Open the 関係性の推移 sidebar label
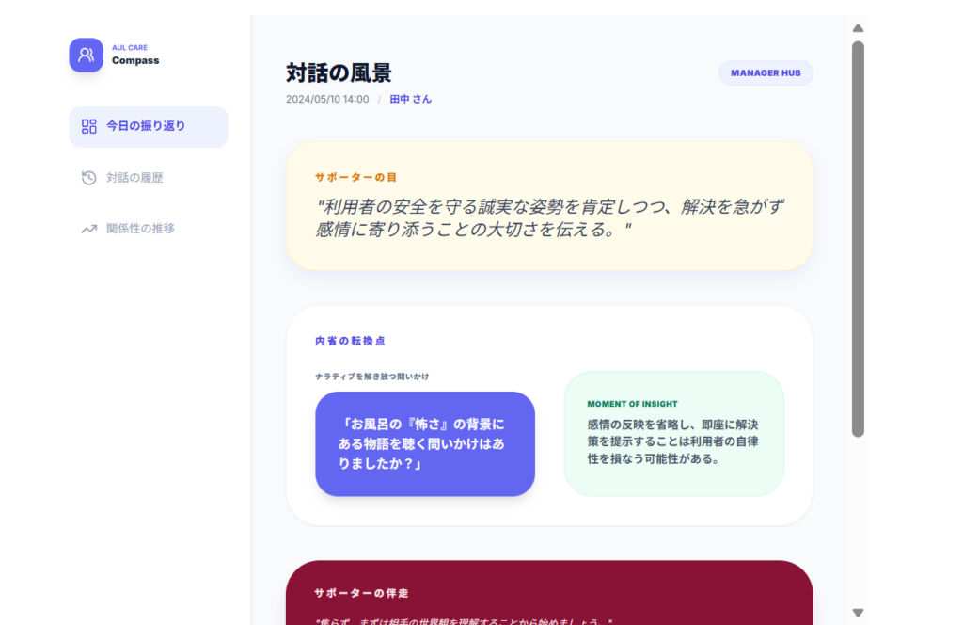 [140, 229]
